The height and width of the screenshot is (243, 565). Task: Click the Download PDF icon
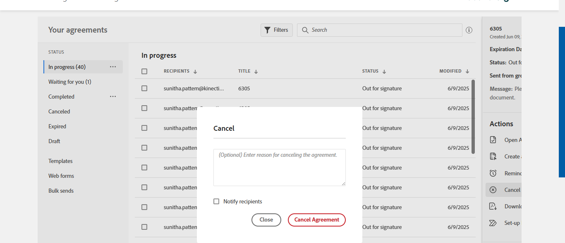coord(493,206)
